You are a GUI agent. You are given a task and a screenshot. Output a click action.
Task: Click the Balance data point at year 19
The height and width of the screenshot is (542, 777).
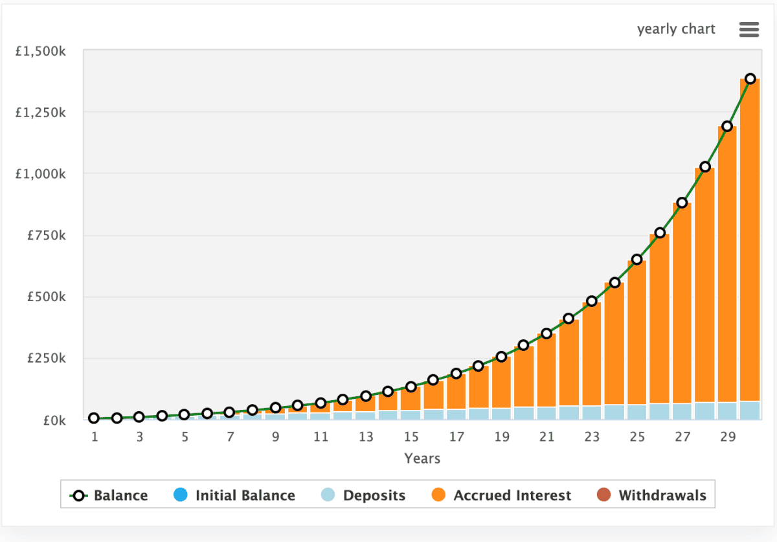[x=501, y=357]
